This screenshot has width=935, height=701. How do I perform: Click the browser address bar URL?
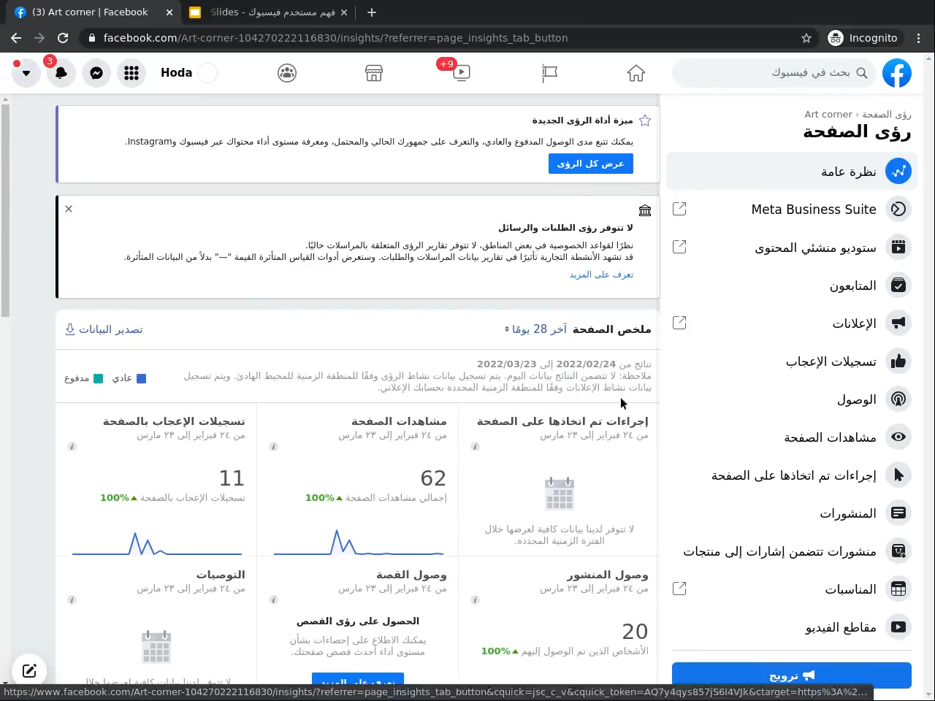335,38
